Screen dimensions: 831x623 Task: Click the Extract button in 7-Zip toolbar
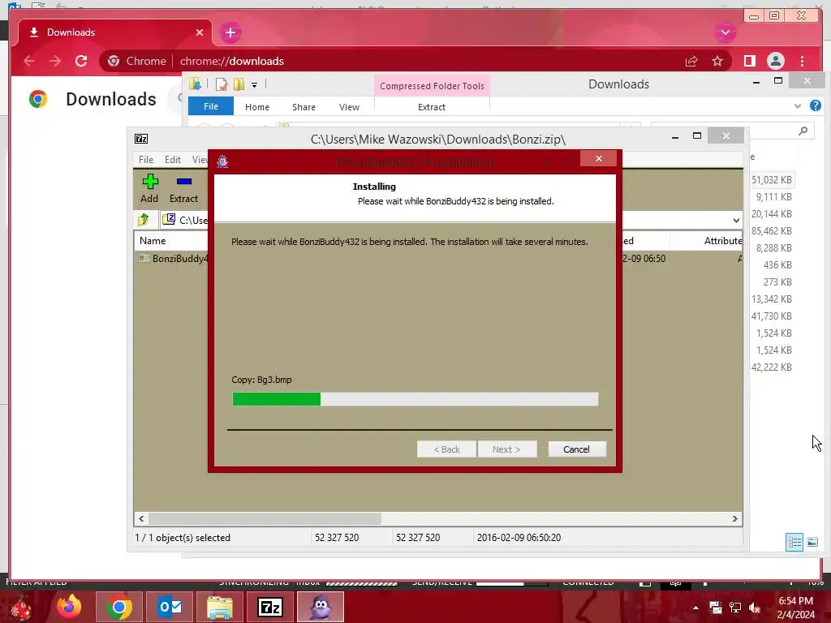[183, 188]
